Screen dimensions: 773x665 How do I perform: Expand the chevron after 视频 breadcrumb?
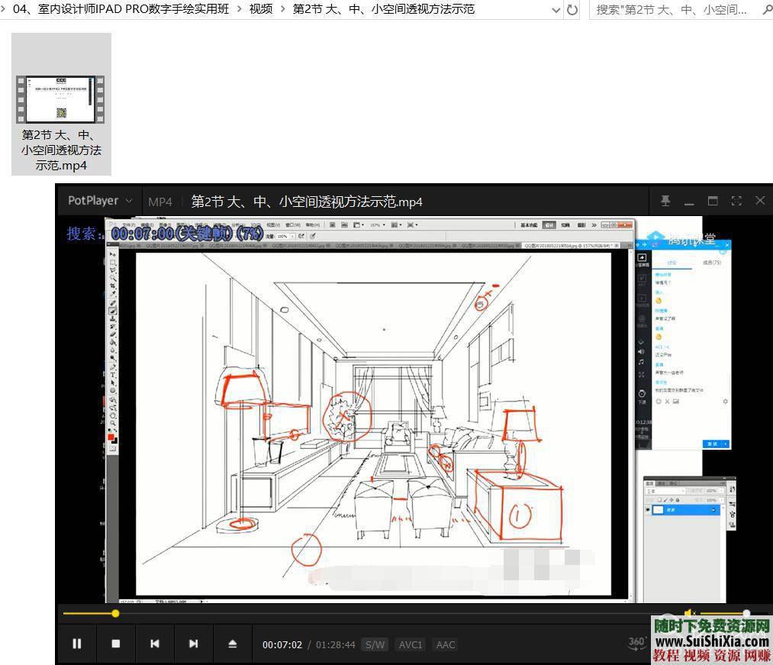pyautogui.click(x=283, y=9)
